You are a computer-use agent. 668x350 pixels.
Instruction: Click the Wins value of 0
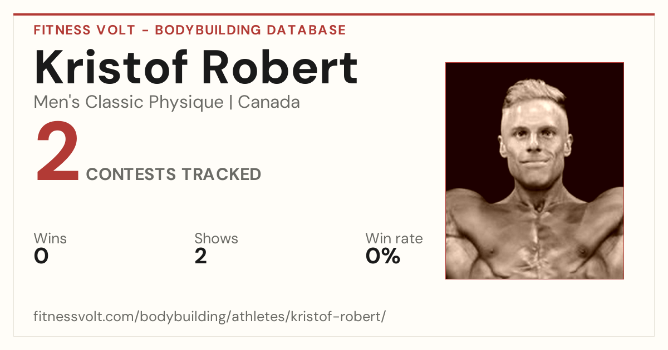point(41,256)
